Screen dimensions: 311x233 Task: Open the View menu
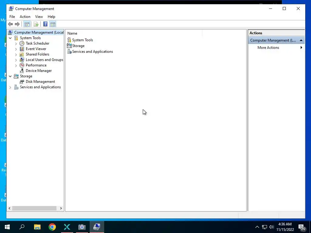[x=39, y=17]
